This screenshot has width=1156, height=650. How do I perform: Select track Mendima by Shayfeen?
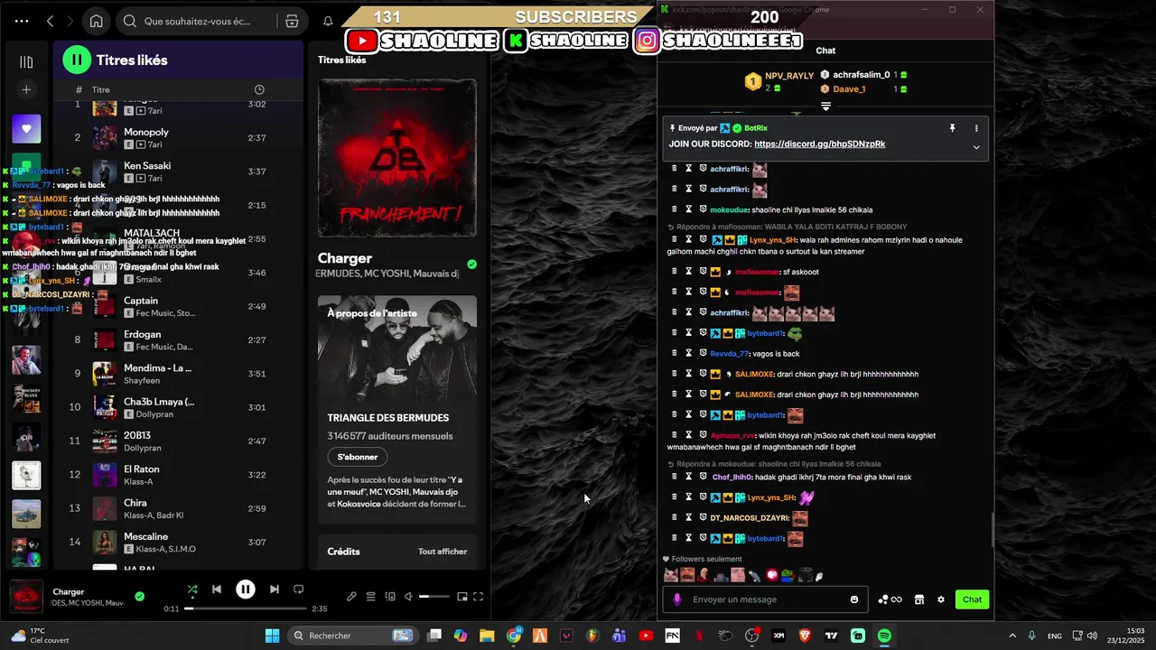tap(181, 374)
